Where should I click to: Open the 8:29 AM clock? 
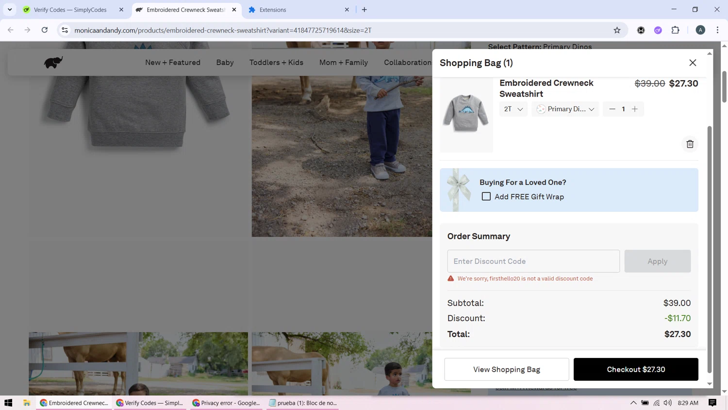[x=688, y=403]
